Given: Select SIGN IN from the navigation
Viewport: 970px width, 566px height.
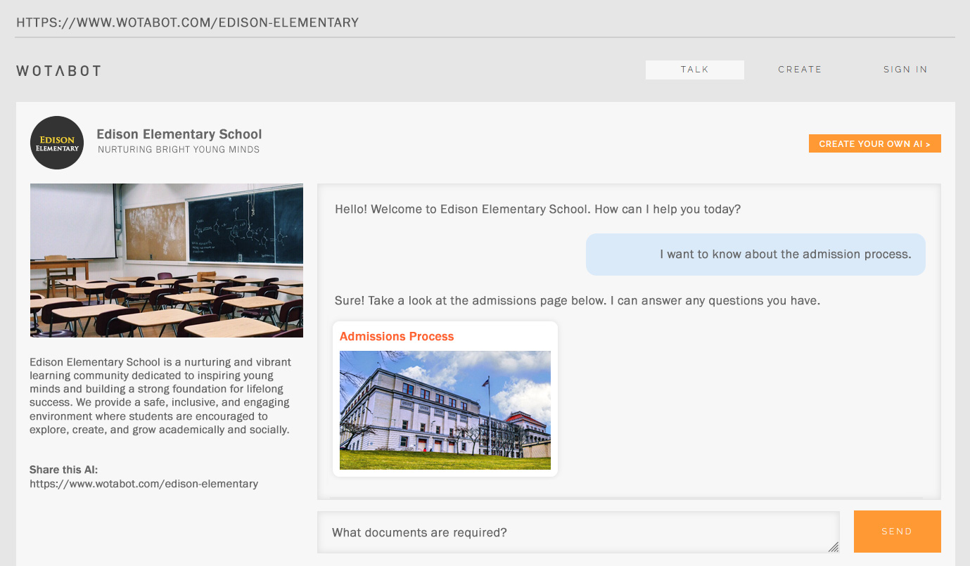Looking at the screenshot, I should (905, 69).
